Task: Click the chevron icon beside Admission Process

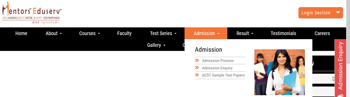Action: coord(197,60)
